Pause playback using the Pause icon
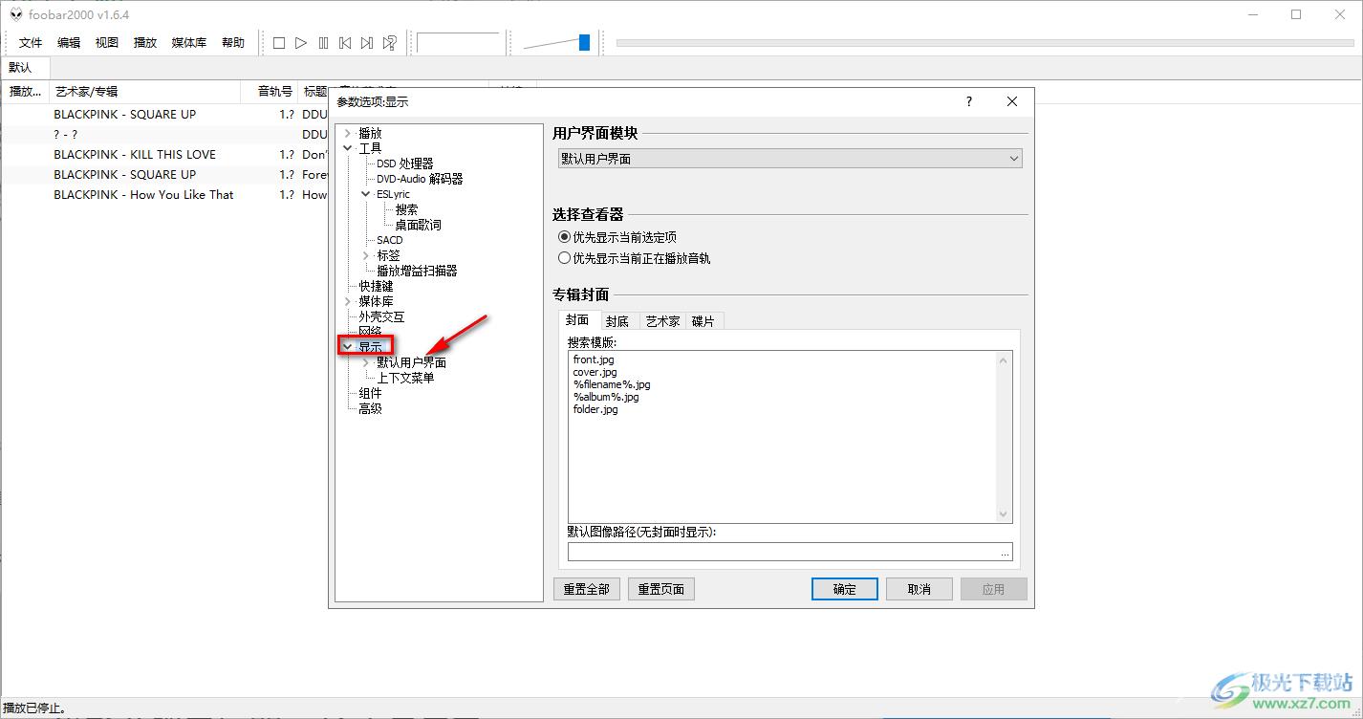The image size is (1363, 719). coord(323,43)
